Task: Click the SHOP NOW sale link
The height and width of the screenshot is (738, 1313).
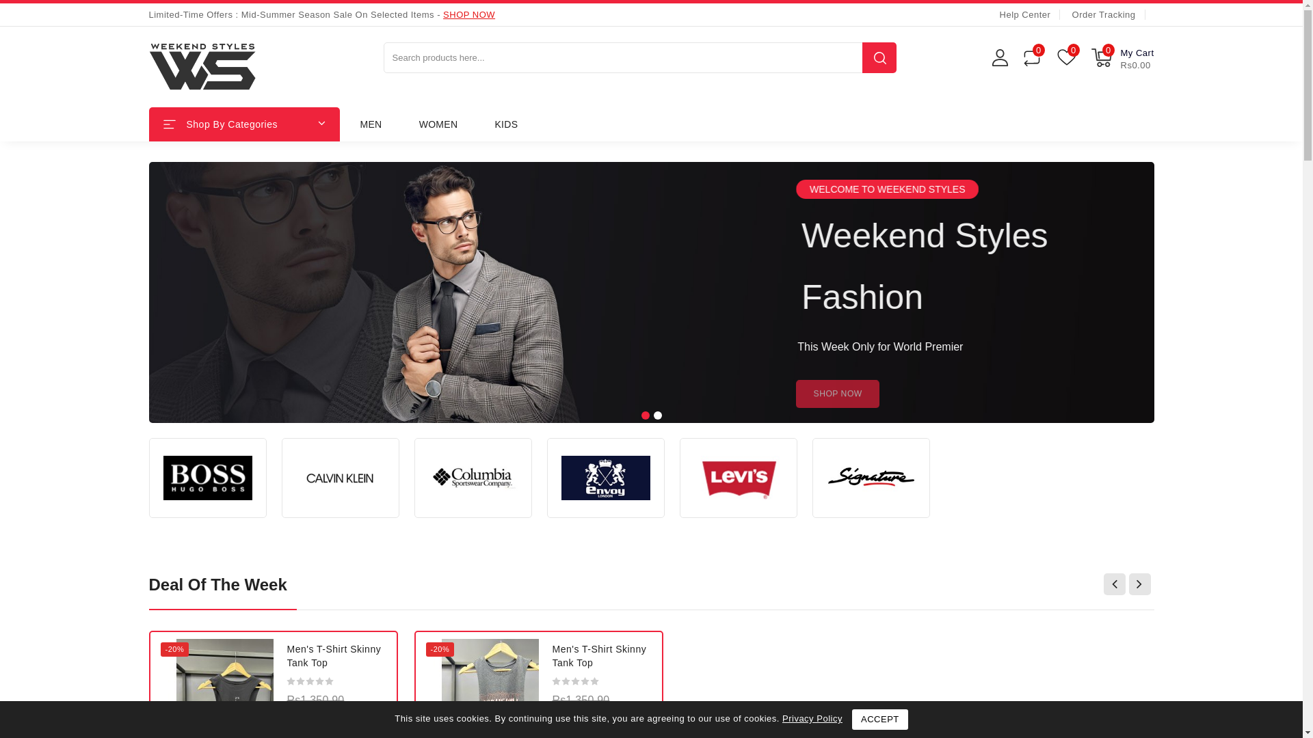Action: [x=469, y=14]
